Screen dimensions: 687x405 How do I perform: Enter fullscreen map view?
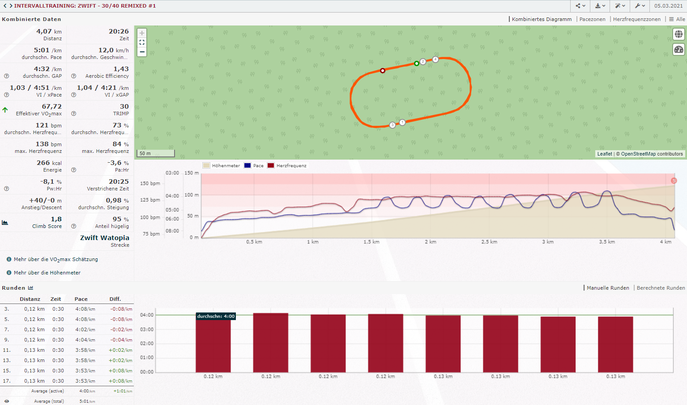coord(142,42)
